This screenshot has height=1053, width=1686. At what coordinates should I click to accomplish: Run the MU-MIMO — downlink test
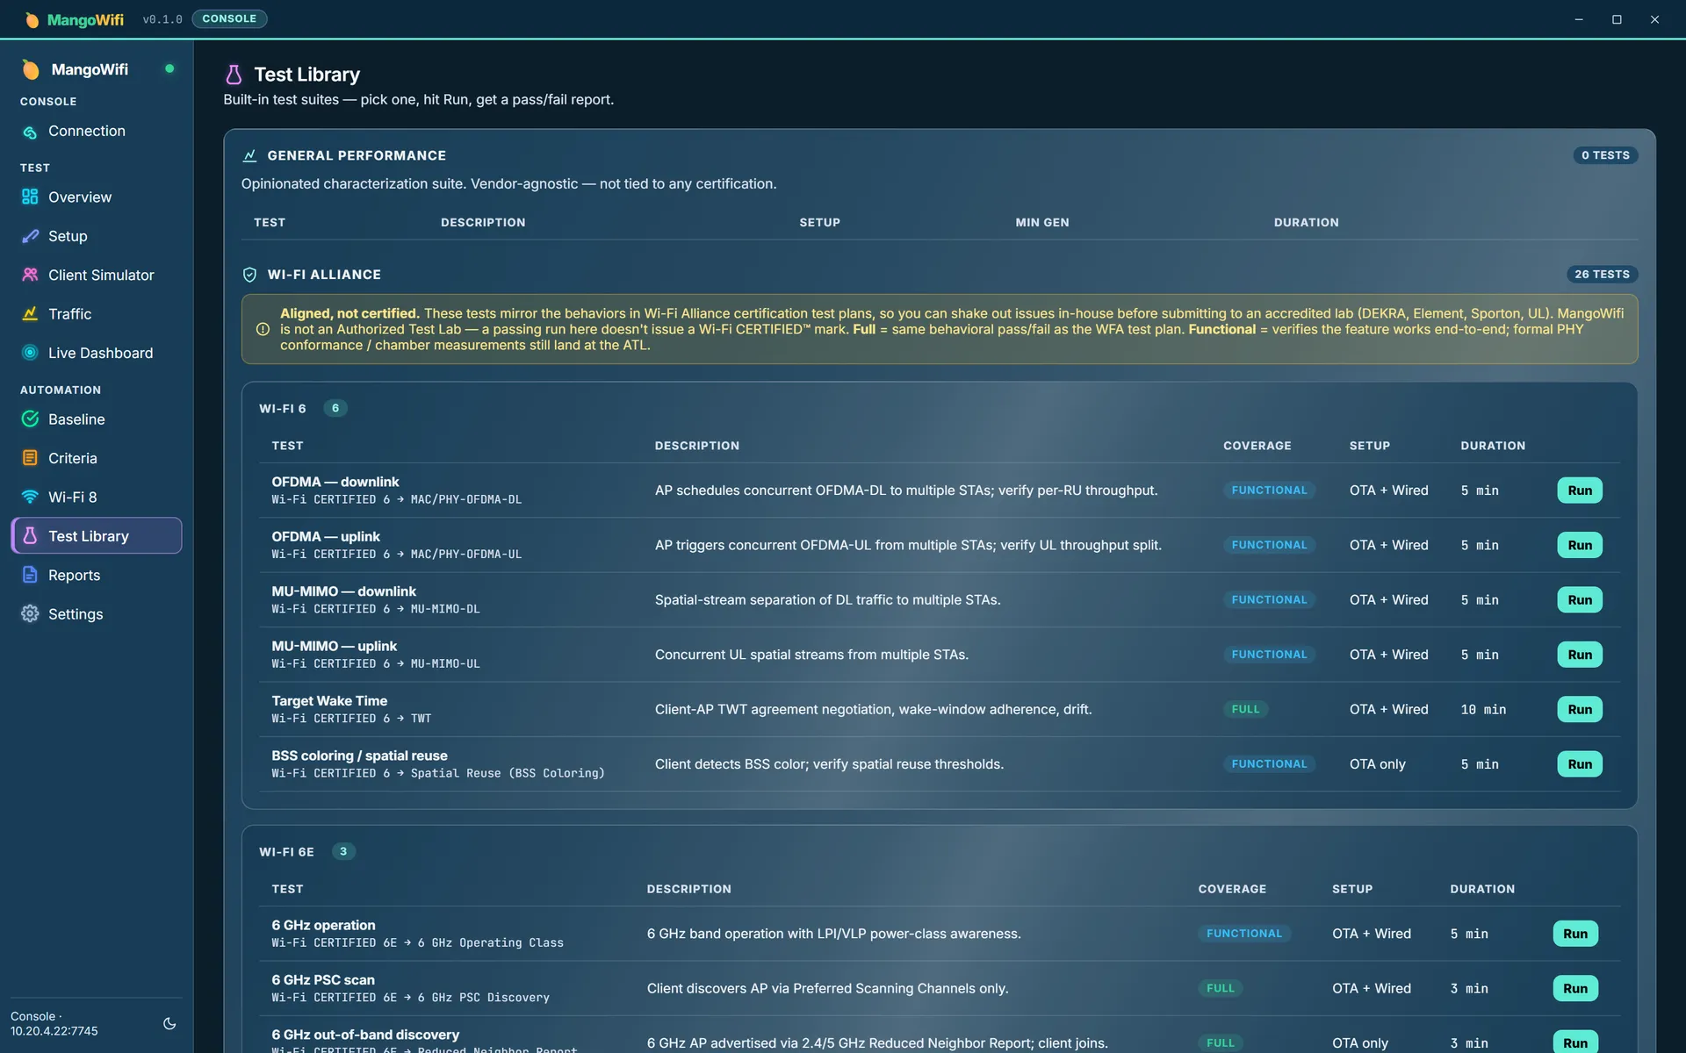(1580, 600)
